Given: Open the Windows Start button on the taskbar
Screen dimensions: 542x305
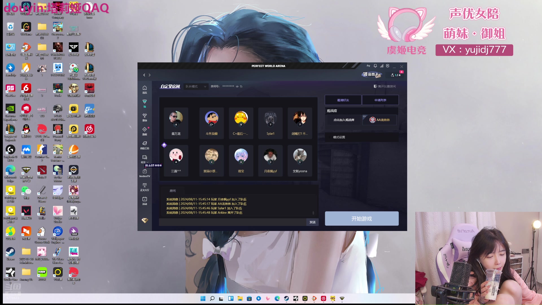Looking at the screenshot, I should click(203, 299).
